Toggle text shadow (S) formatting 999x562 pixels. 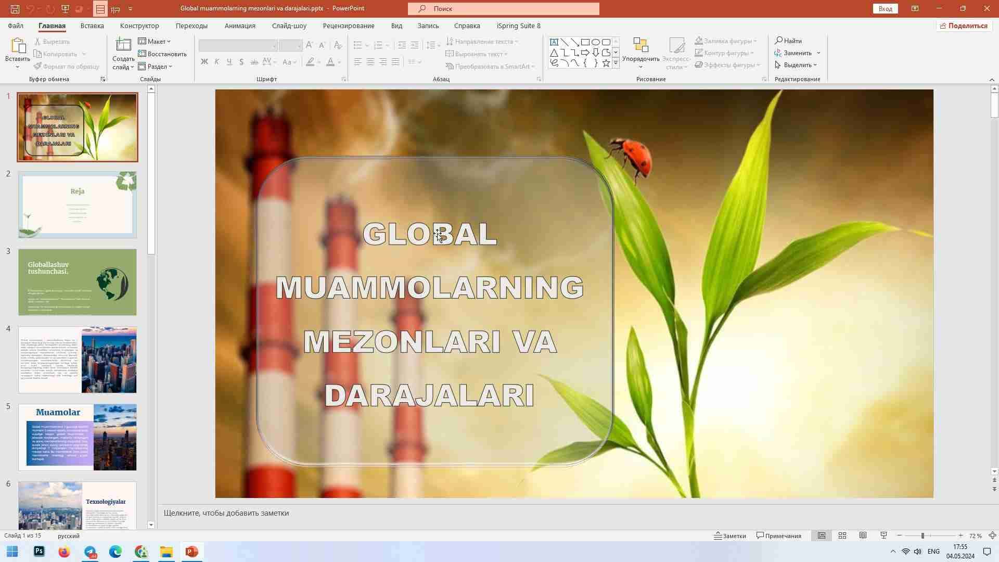[x=241, y=62]
